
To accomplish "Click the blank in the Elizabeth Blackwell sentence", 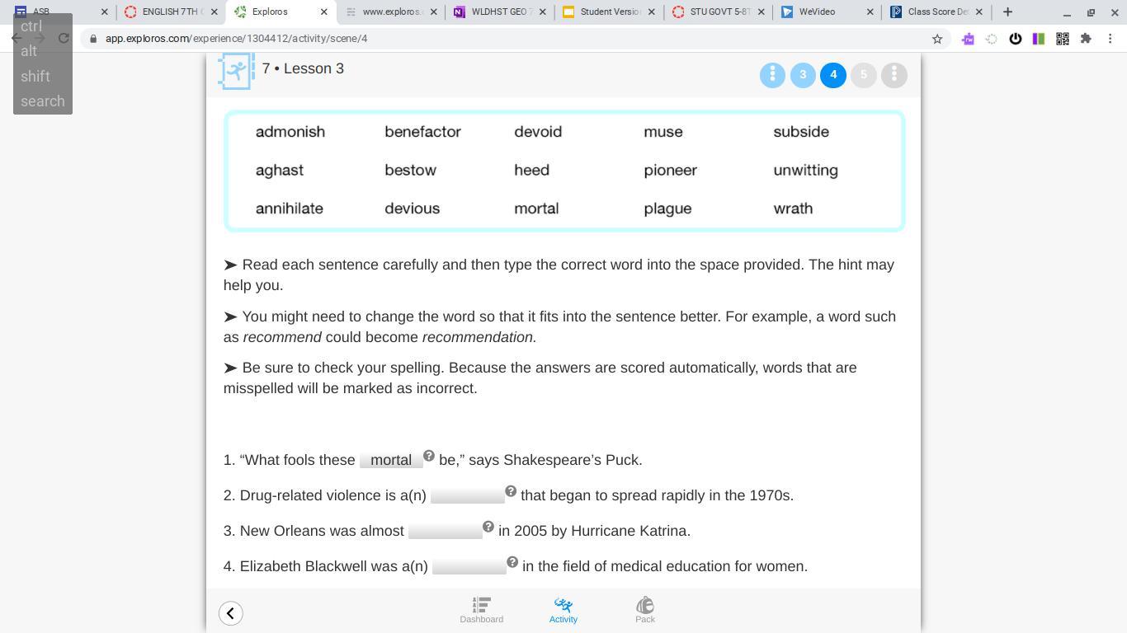I will (x=469, y=566).
